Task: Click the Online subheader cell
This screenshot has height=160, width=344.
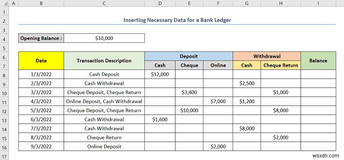Action: 218,65
